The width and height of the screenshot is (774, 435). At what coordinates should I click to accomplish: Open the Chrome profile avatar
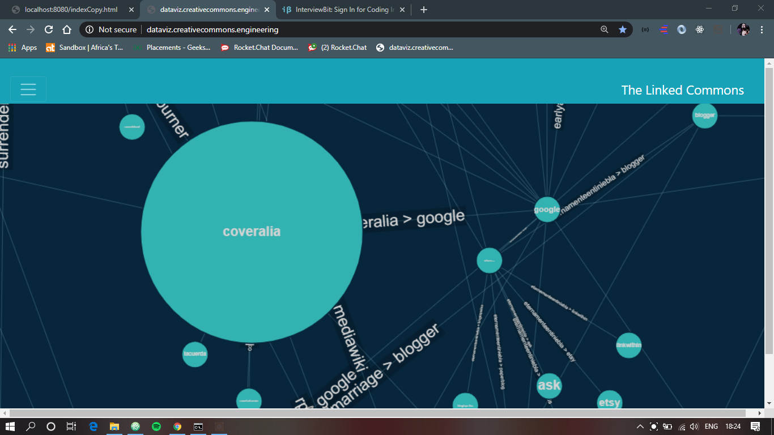tap(743, 29)
